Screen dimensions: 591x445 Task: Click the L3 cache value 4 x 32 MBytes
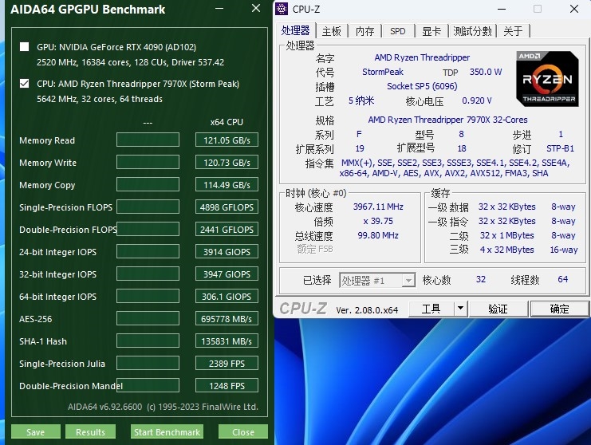click(x=507, y=250)
